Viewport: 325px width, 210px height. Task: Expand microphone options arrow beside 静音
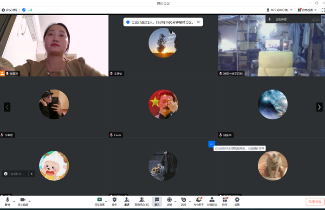(x=14, y=202)
